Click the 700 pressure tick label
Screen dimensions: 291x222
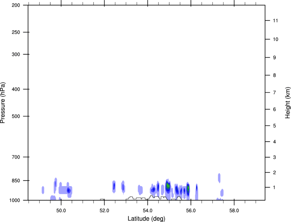(16, 157)
